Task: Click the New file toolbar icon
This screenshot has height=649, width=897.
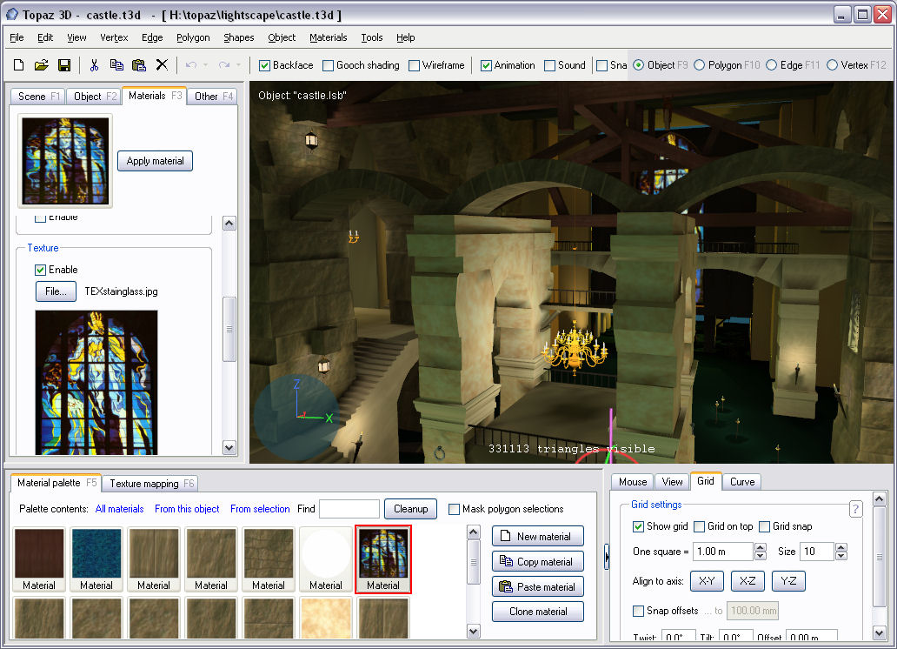Action: (x=18, y=65)
